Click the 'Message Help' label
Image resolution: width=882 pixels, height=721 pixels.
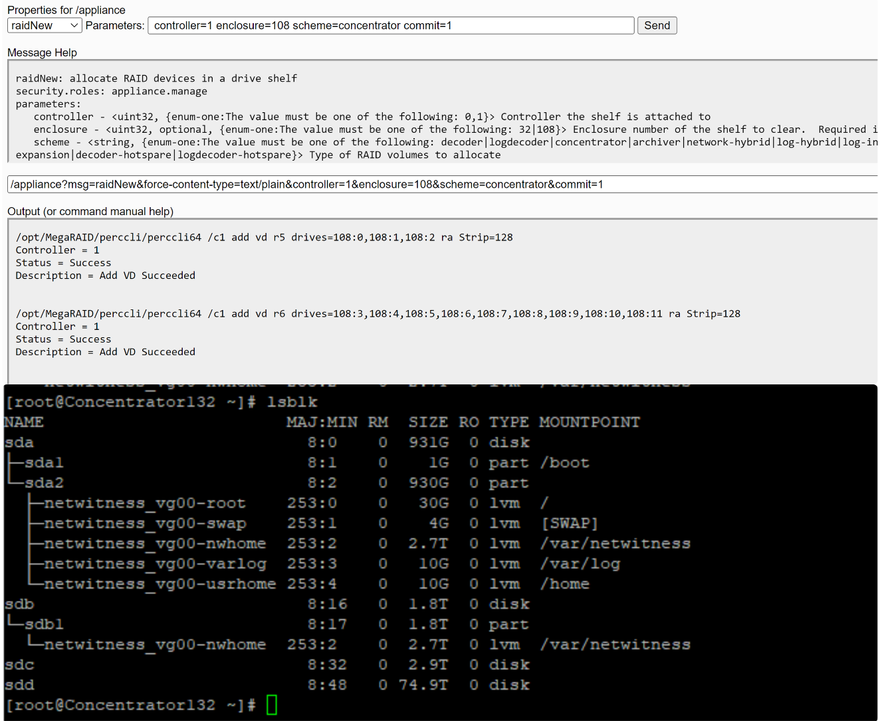(x=42, y=52)
